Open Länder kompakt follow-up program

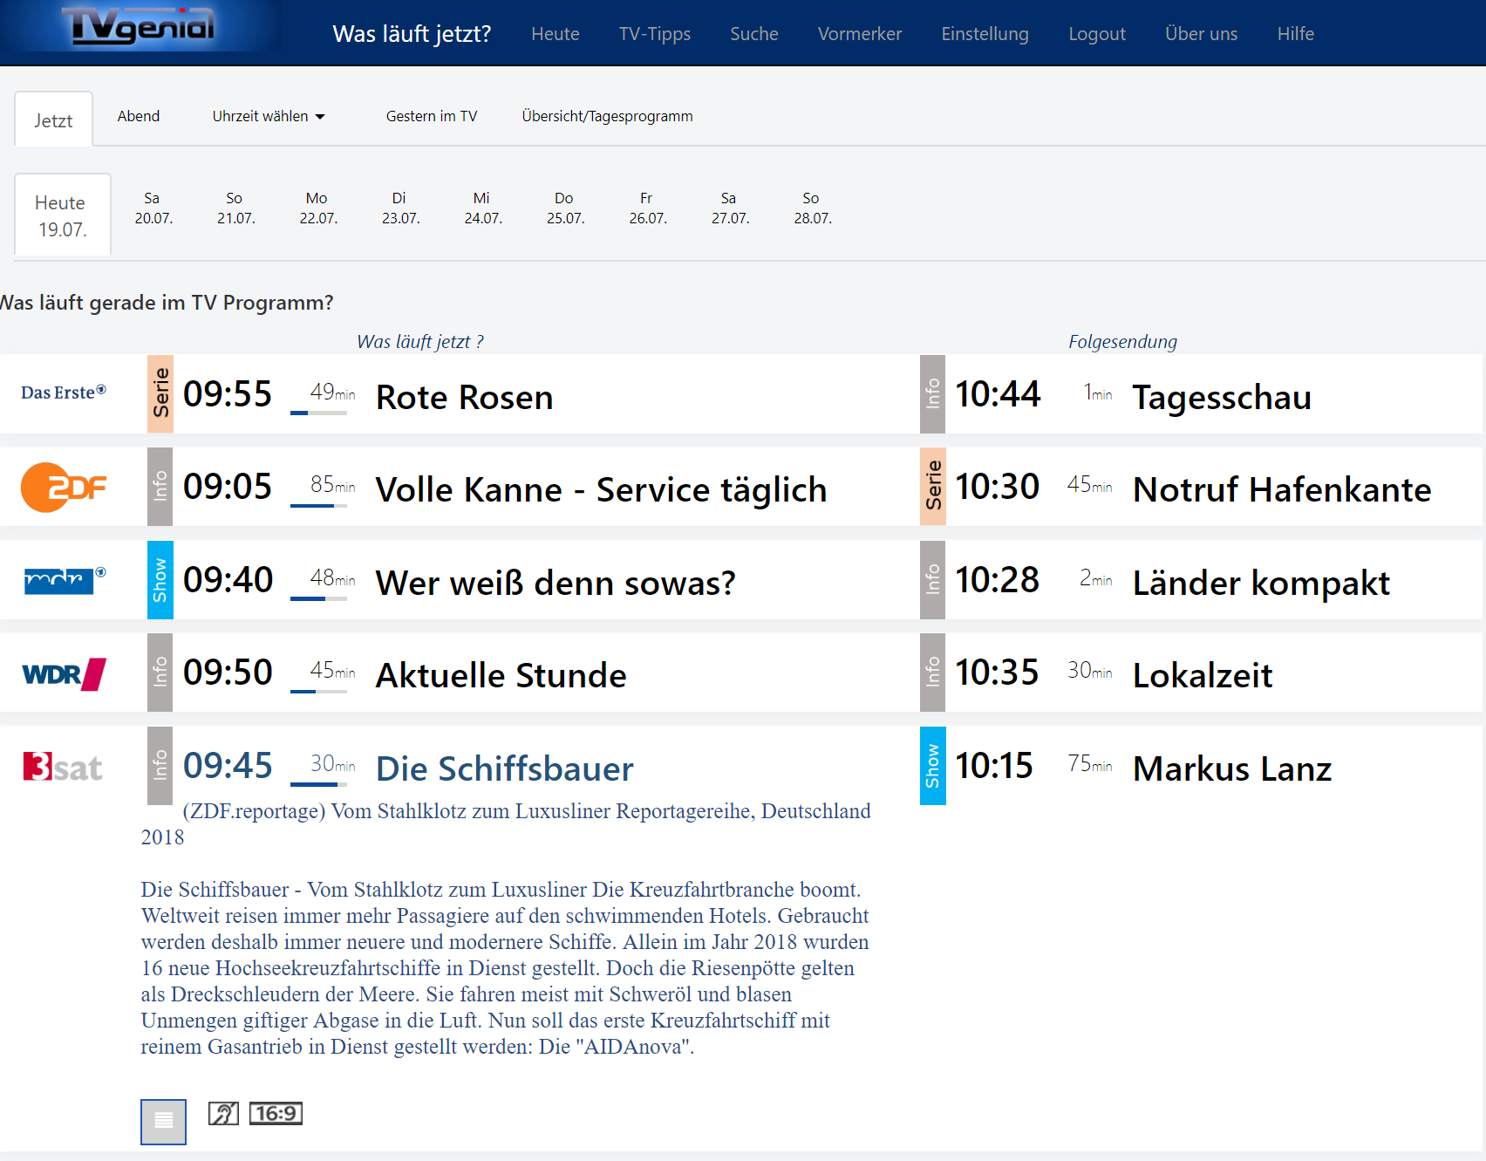tap(1261, 583)
